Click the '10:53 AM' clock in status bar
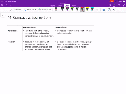The height and width of the screenshot is (94, 126). [x=4, y=1]
